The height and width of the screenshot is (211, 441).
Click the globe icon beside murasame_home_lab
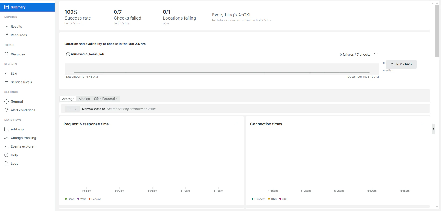click(x=68, y=54)
